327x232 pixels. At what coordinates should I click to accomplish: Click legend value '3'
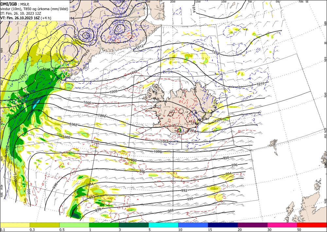click(120, 230)
